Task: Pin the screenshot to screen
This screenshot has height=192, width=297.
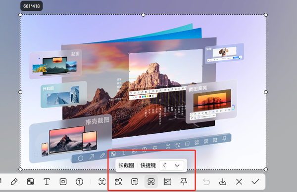Action: tap(184, 182)
